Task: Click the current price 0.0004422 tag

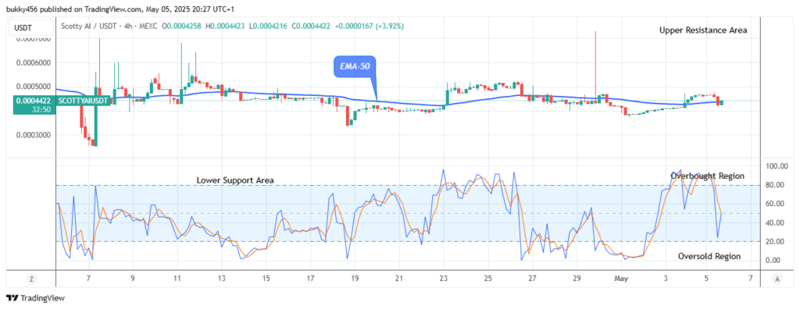Action: [34, 101]
